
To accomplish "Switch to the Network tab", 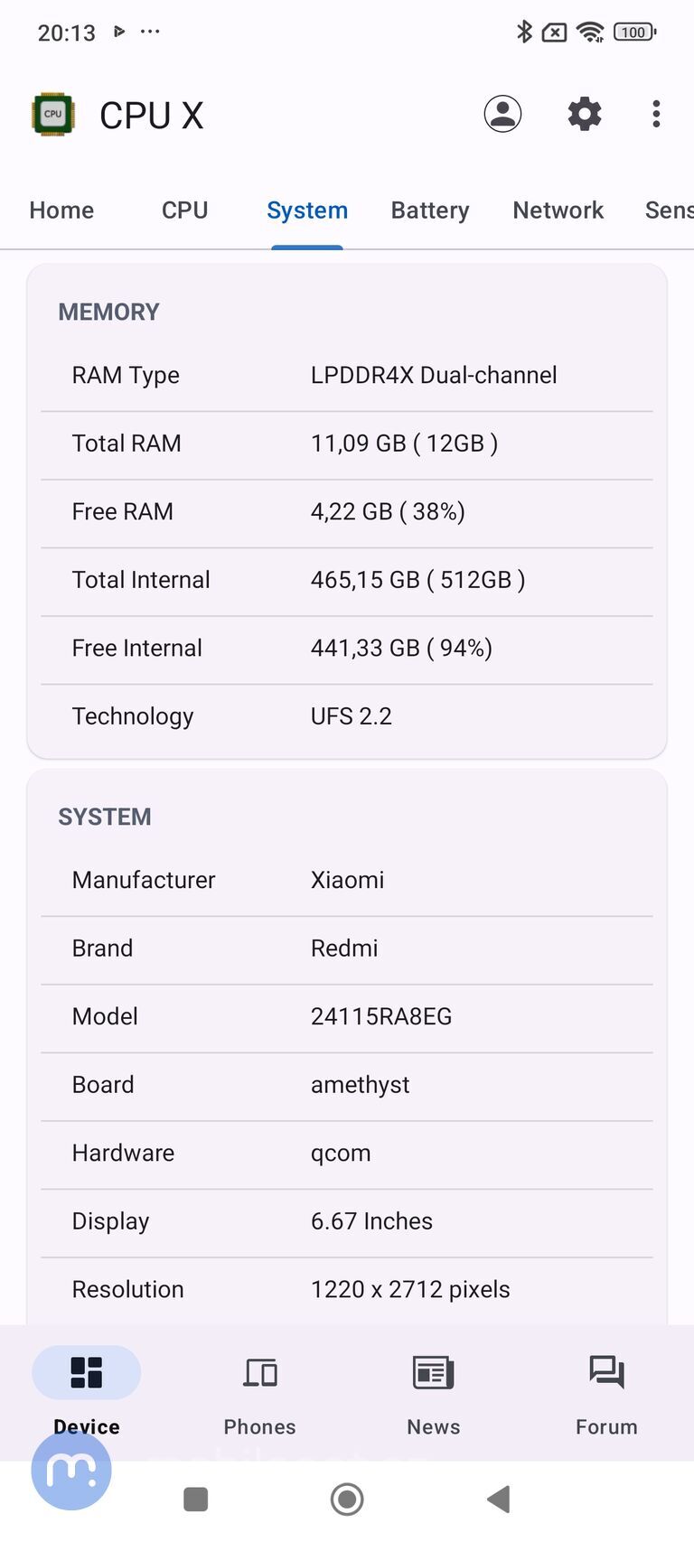I will point(558,210).
